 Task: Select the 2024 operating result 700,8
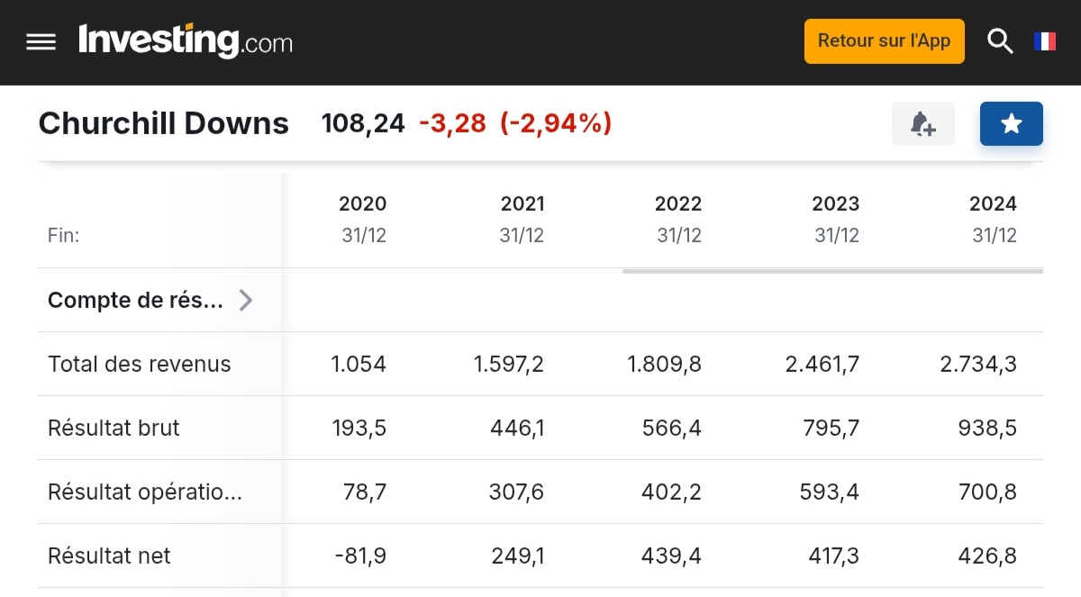tap(988, 492)
